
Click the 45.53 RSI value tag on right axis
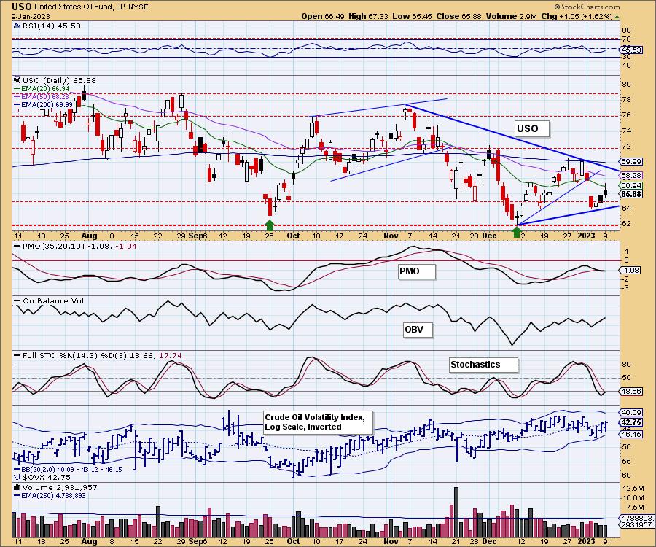[x=631, y=50]
